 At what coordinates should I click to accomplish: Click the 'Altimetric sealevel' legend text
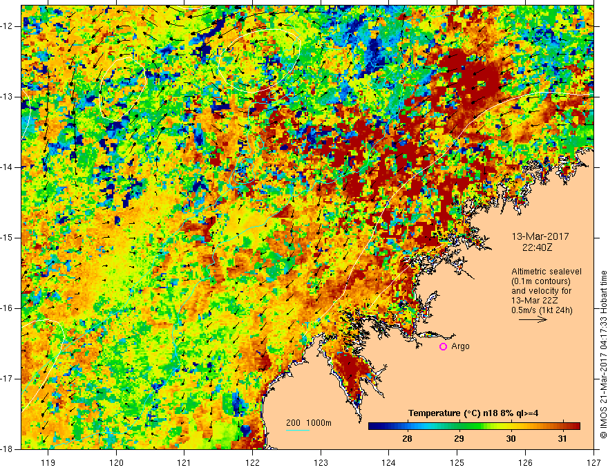click(x=545, y=271)
